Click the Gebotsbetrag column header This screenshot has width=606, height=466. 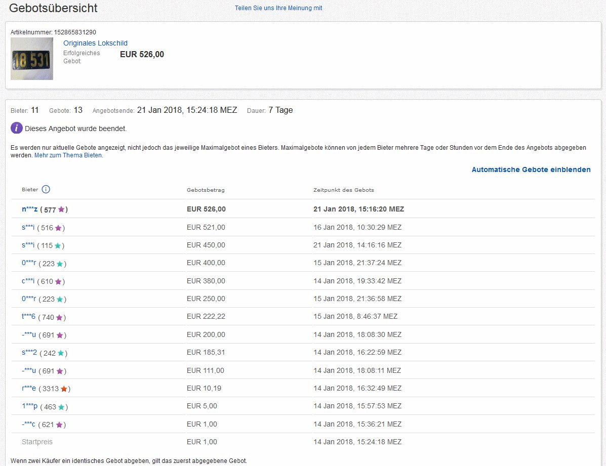206,190
